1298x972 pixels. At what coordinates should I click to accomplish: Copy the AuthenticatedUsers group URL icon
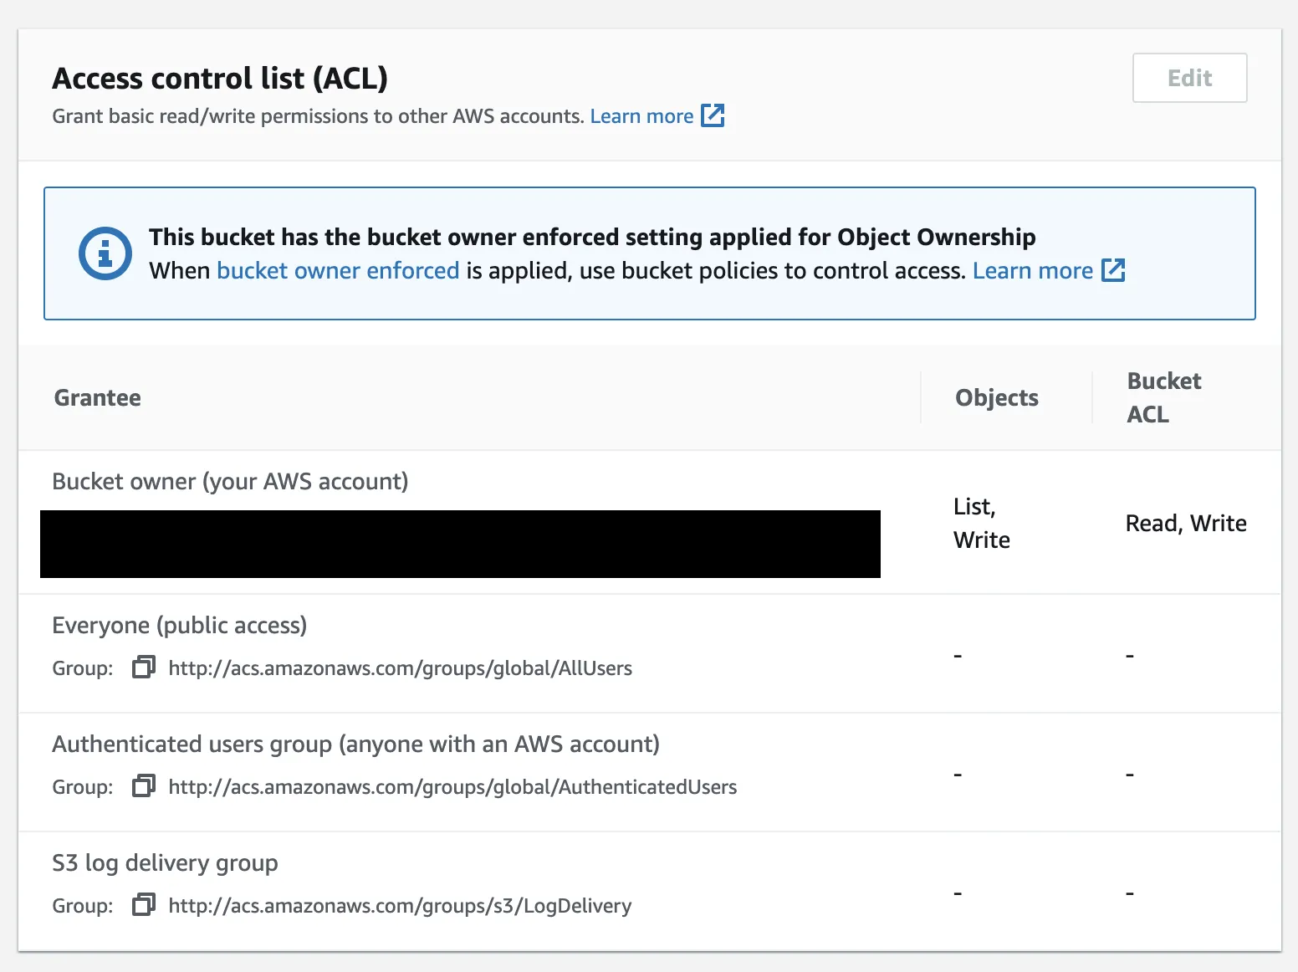pos(144,786)
